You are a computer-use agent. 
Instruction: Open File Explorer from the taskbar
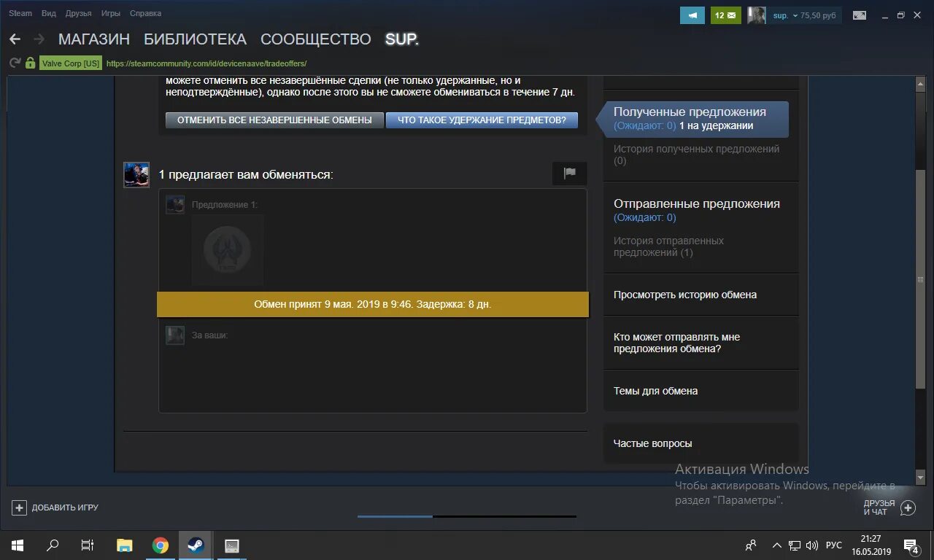click(125, 545)
